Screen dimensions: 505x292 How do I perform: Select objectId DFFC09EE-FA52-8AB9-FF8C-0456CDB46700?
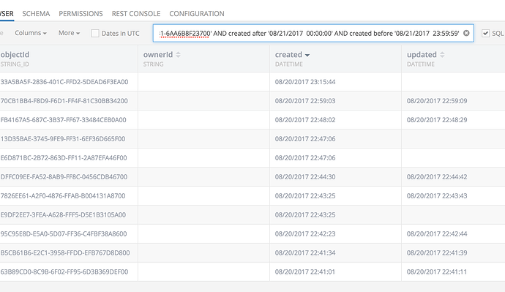pos(64,177)
